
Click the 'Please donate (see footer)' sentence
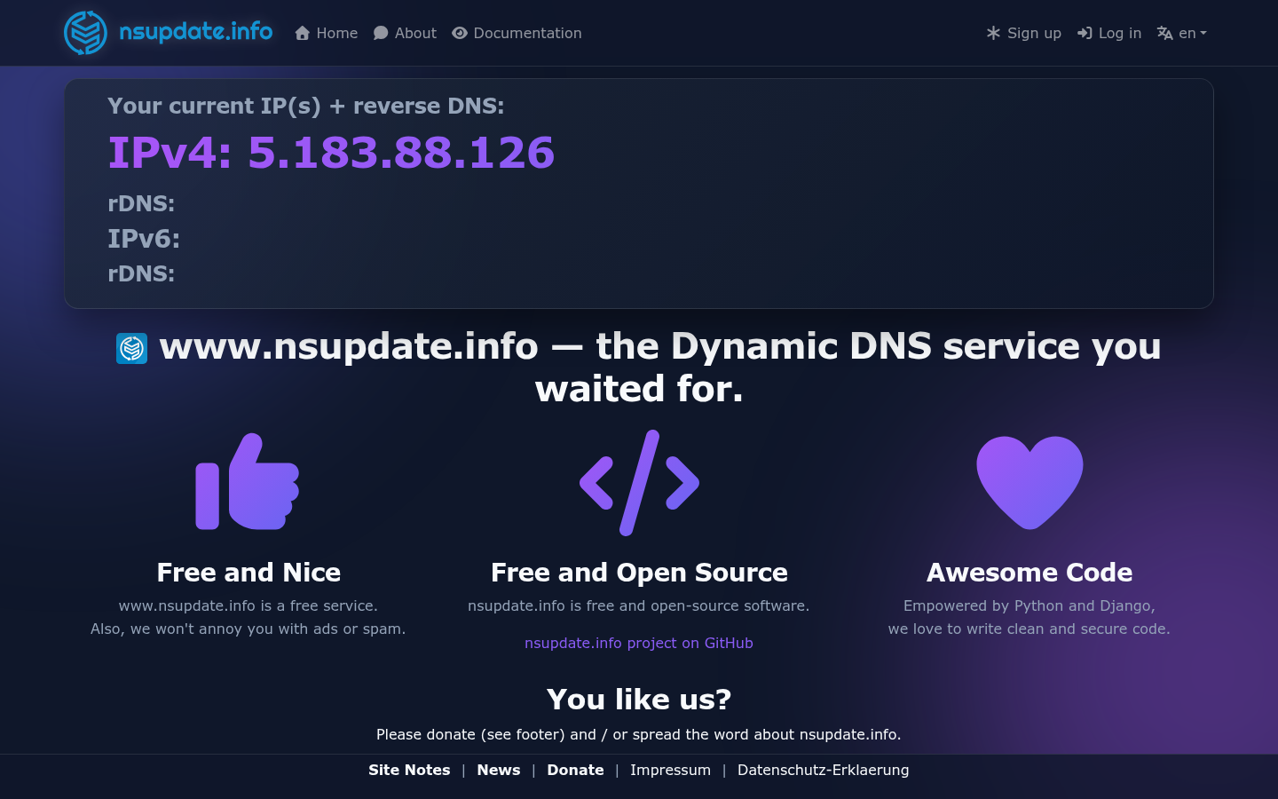point(639,734)
